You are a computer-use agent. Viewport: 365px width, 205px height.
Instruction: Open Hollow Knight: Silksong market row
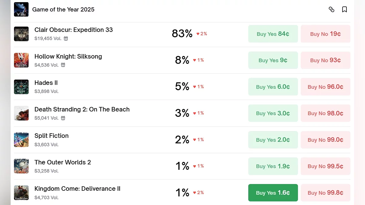(68, 56)
